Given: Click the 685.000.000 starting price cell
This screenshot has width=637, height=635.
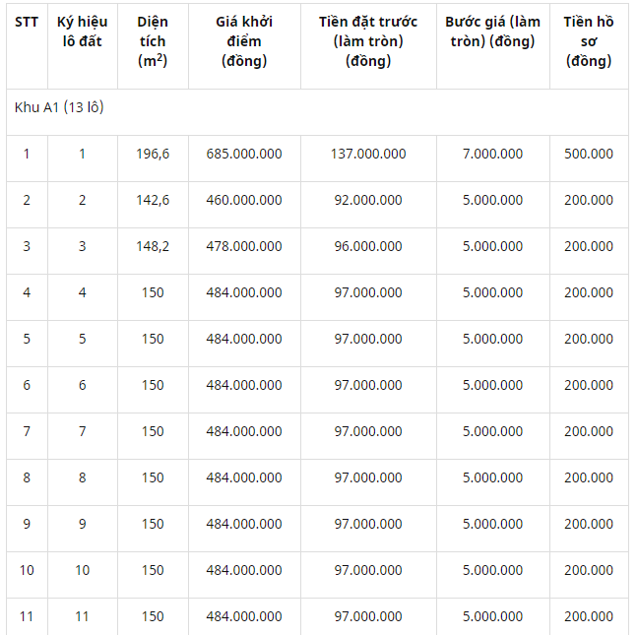Looking at the screenshot, I should (x=244, y=154).
